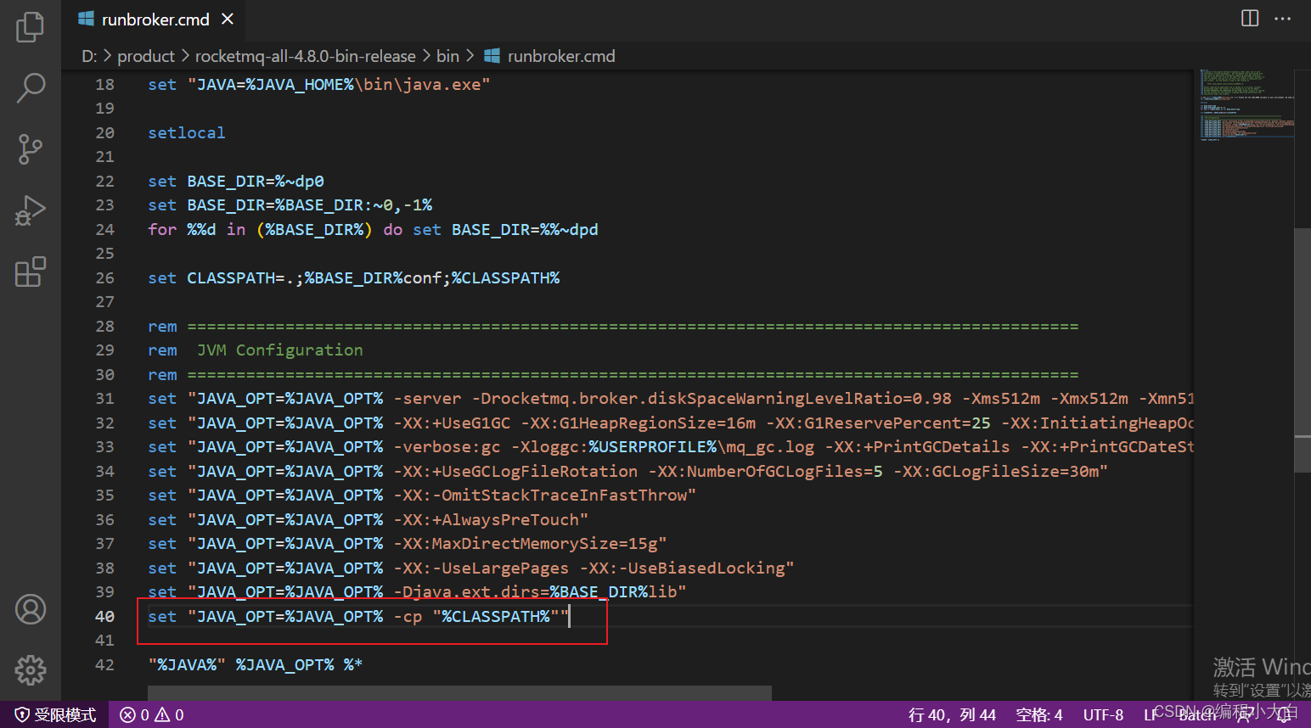Open the Run and Debug view
This screenshot has height=728, width=1311.
point(31,210)
